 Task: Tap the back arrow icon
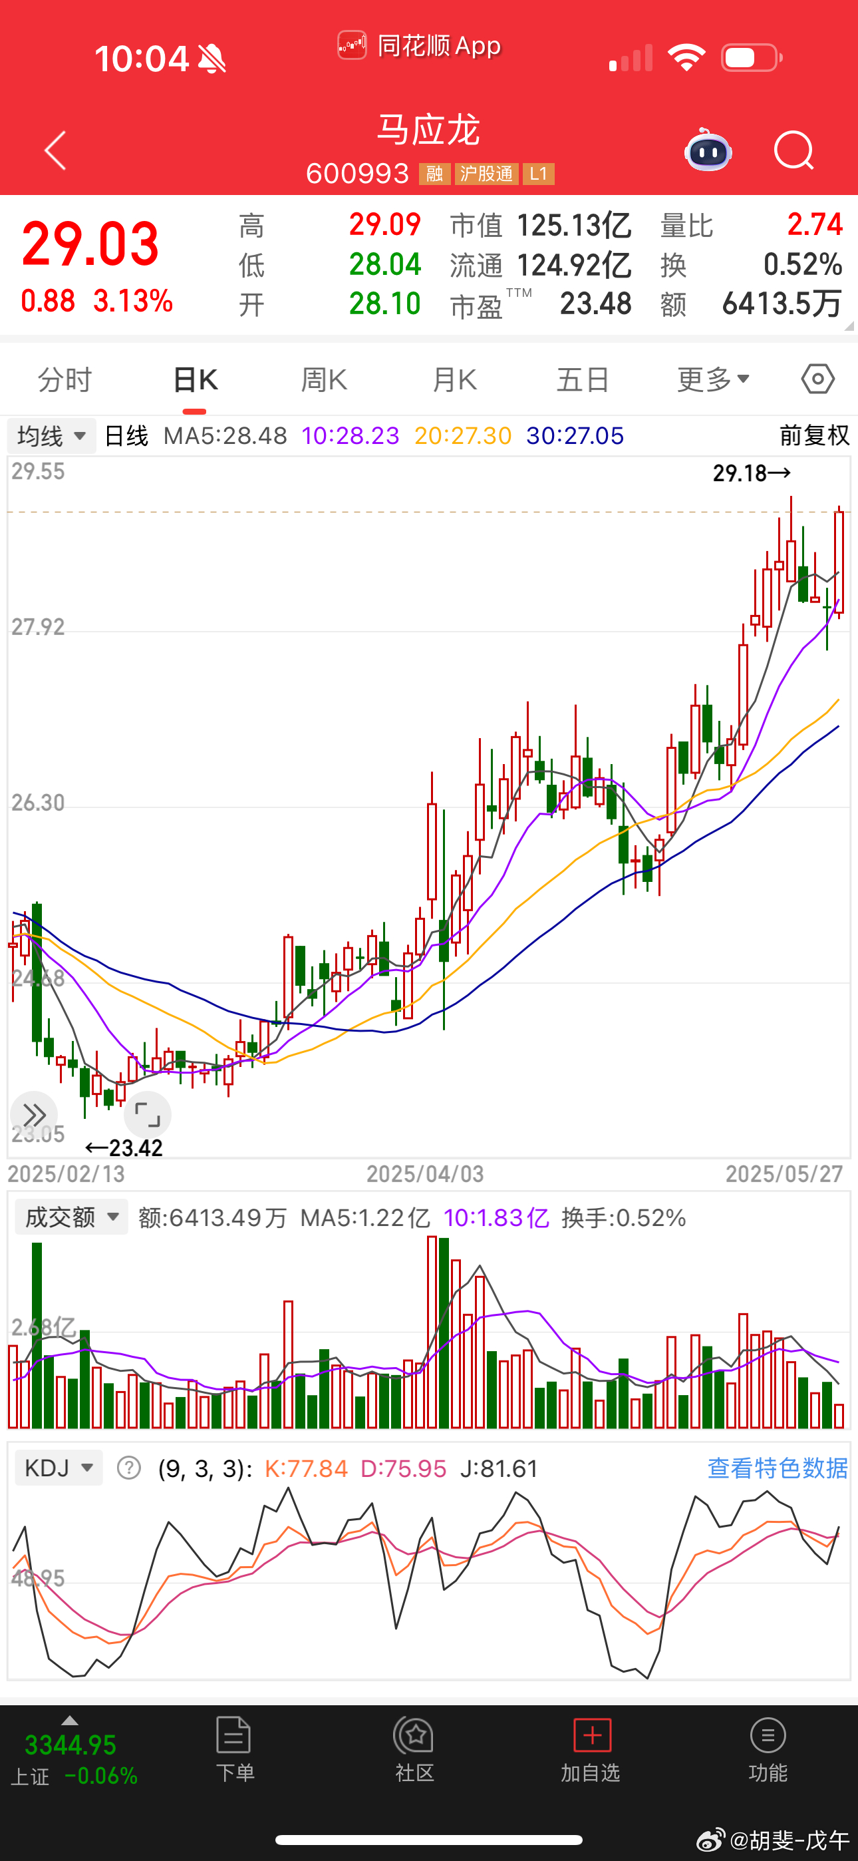coord(56,150)
